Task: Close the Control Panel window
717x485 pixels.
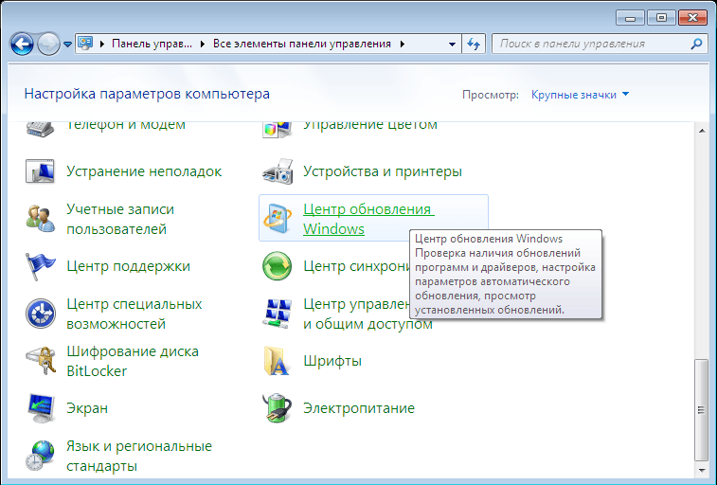Action: pyautogui.click(x=692, y=17)
